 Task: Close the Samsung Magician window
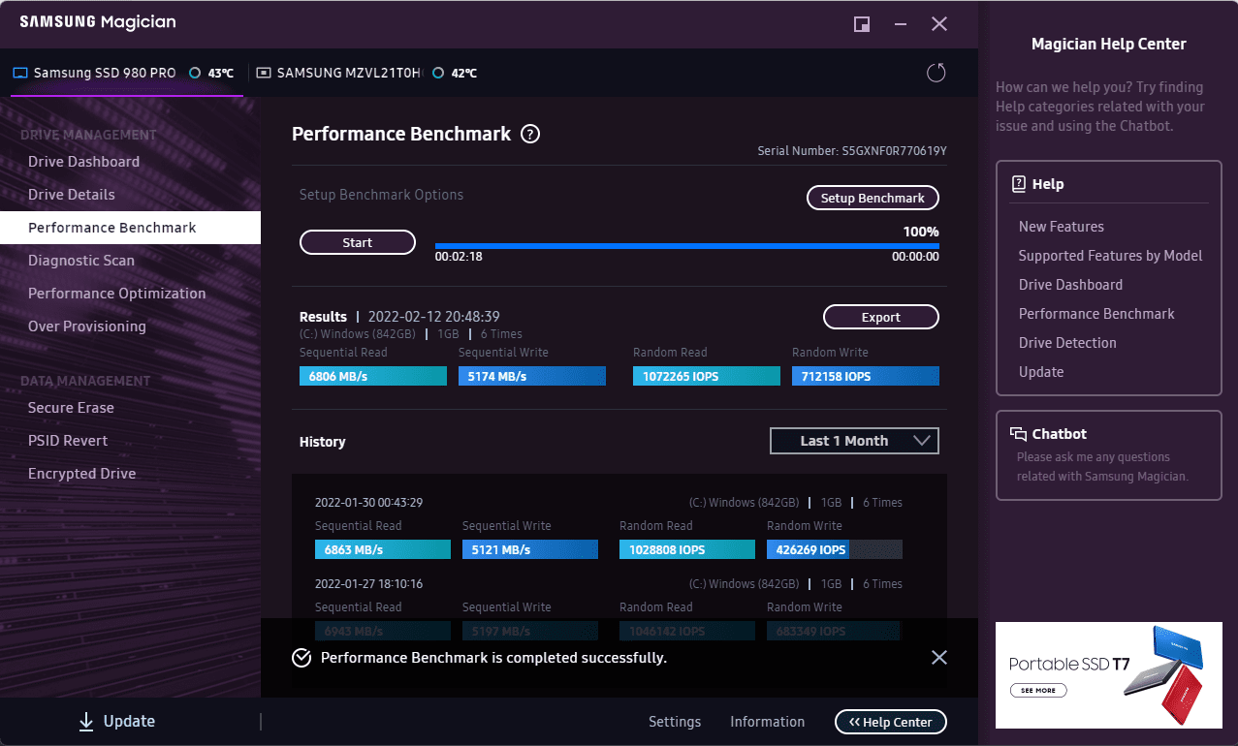pyautogui.click(x=939, y=24)
